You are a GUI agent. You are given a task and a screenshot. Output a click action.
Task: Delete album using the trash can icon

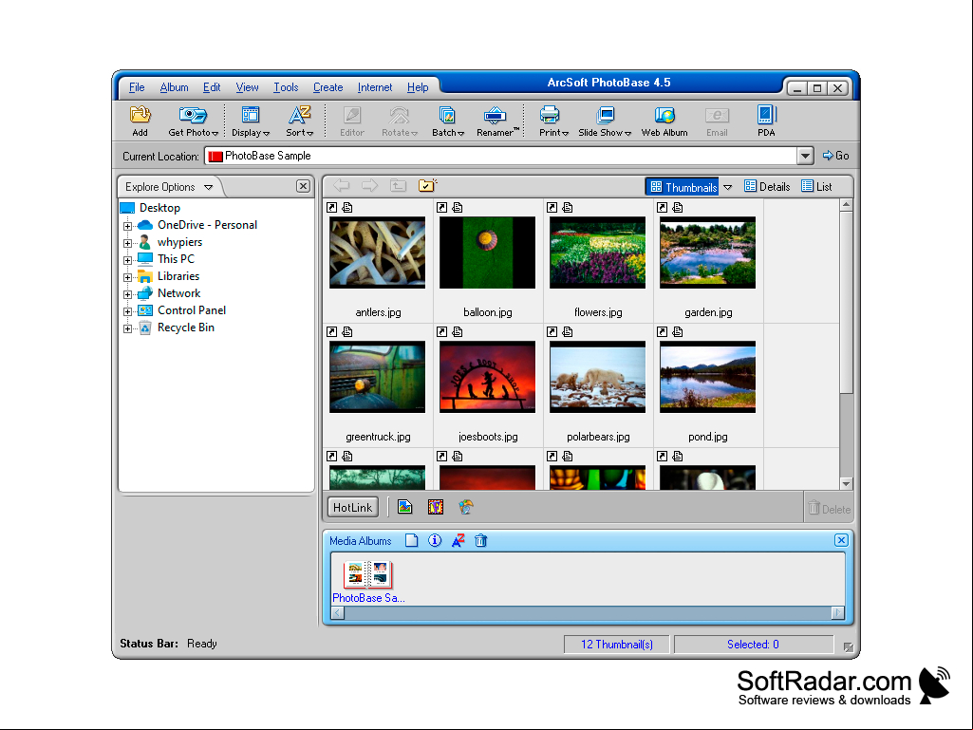point(481,541)
